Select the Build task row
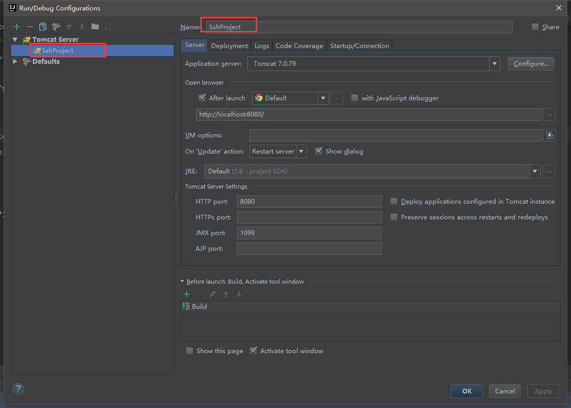This screenshot has width=571, height=408. [370, 307]
